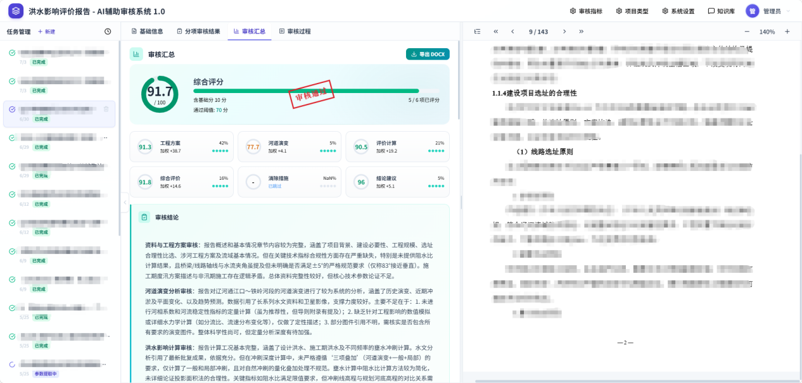Click the 5 / 6 项已评分 label
Viewport: 802px width, 383px height.
click(x=424, y=100)
